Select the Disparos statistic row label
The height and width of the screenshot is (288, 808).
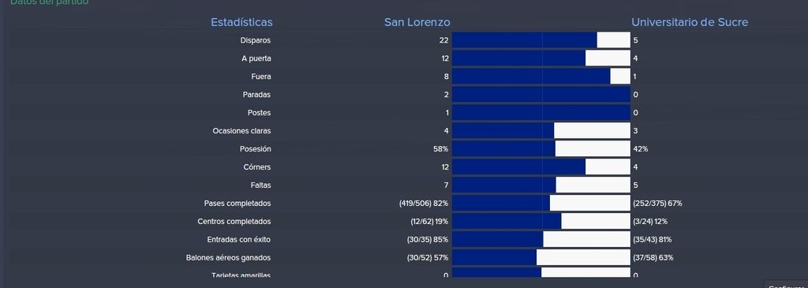tap(255, 40)
